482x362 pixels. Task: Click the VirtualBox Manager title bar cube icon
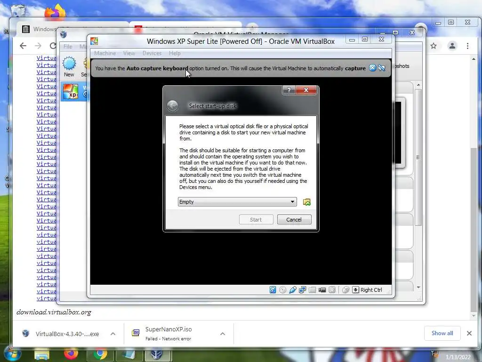[64, 34]
